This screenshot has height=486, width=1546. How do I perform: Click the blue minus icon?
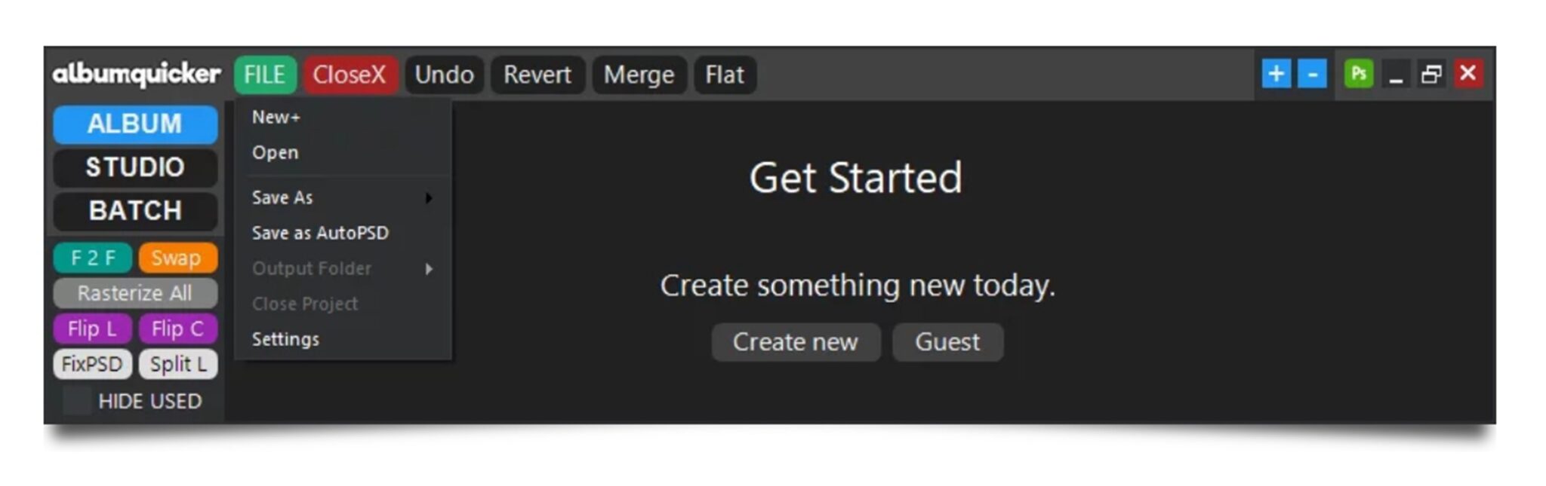pyautogui.click(x=1312, y=74)
